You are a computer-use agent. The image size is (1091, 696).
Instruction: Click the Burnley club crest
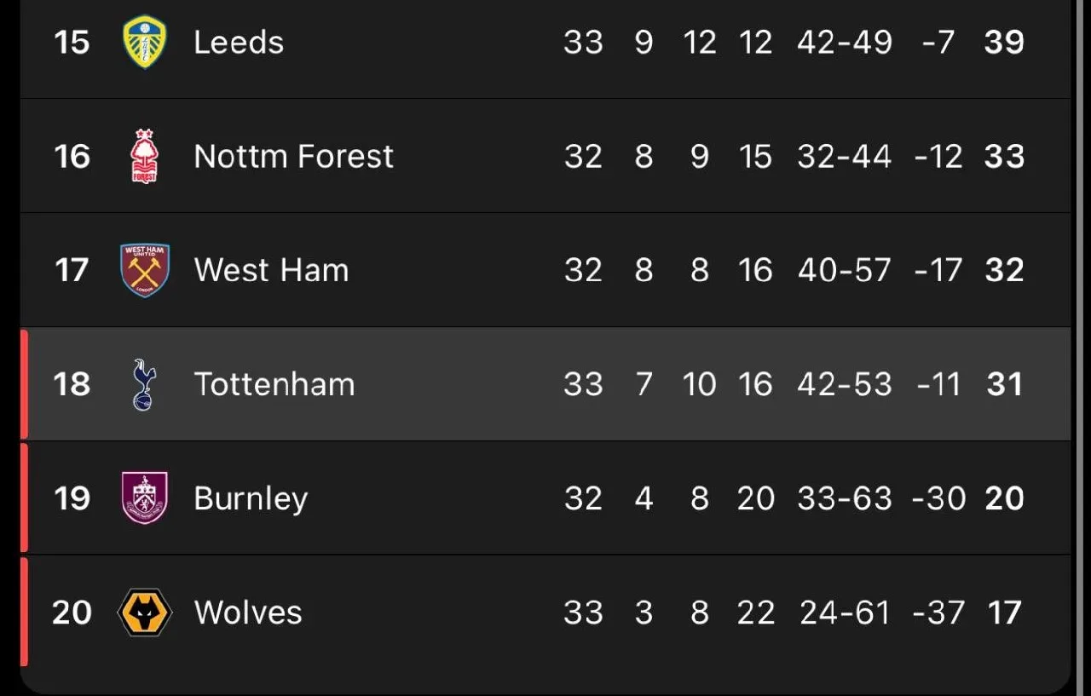tap(145, 498)
